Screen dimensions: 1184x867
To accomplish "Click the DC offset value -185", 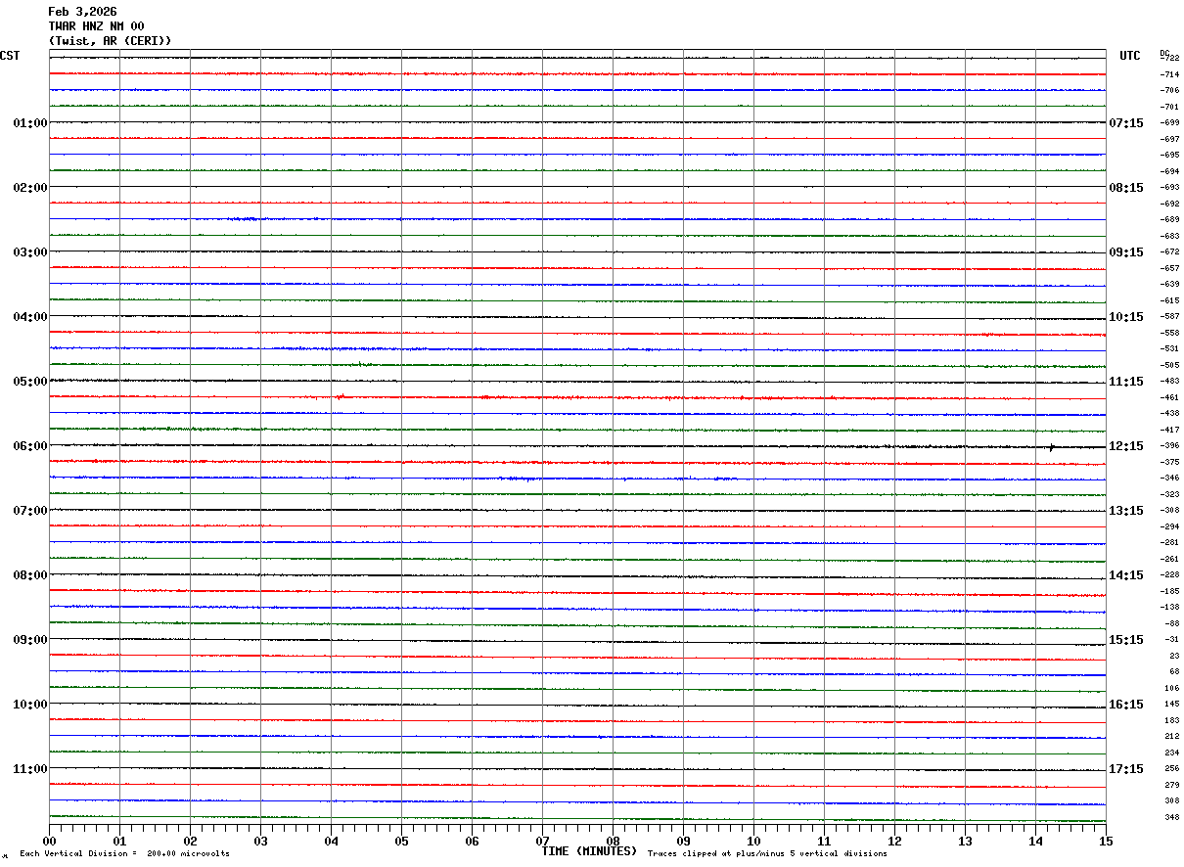I will tap(1170, 592).
